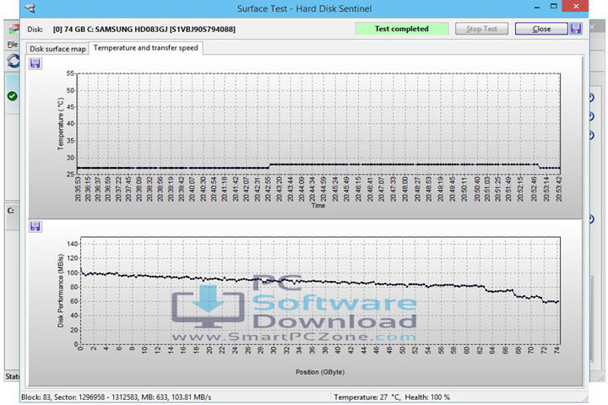Select the Temperature and transfer speed tab

tap(146, 47)
